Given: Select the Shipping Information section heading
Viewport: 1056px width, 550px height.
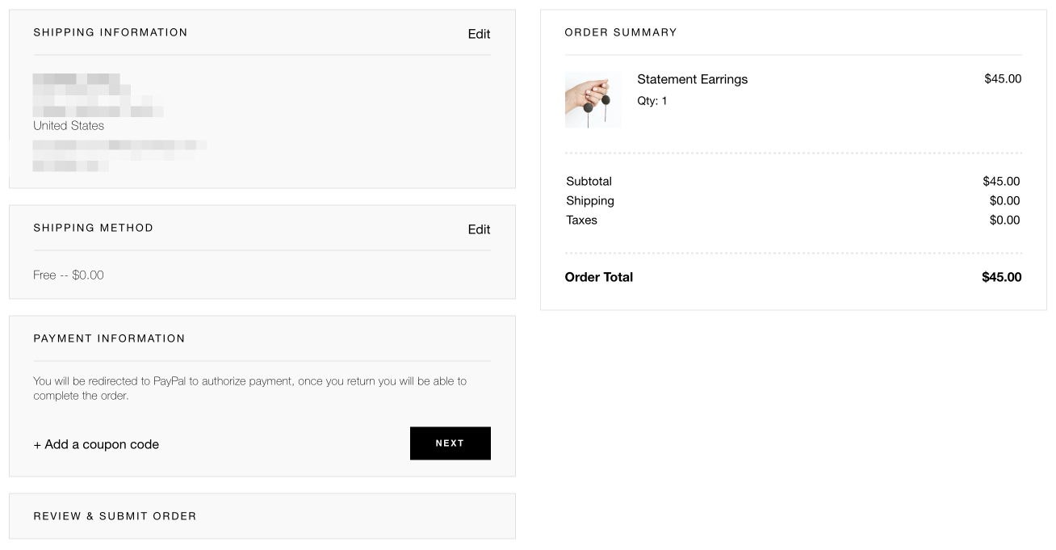Looking at the screenshot, I should click(x=110, y=33).
